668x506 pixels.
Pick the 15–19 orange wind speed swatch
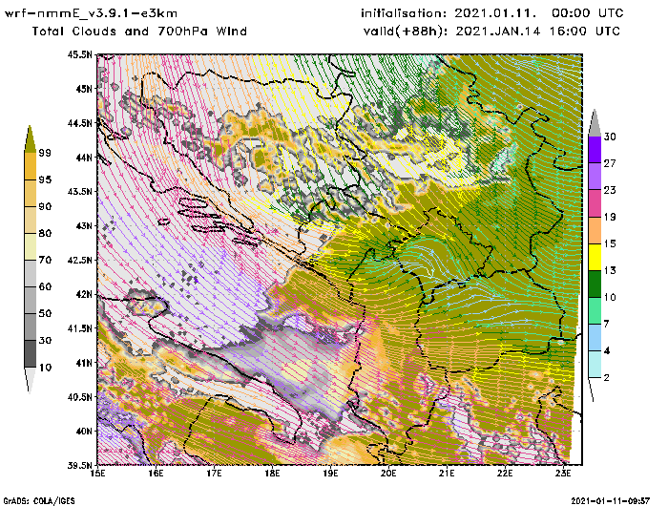click(595, 230)
